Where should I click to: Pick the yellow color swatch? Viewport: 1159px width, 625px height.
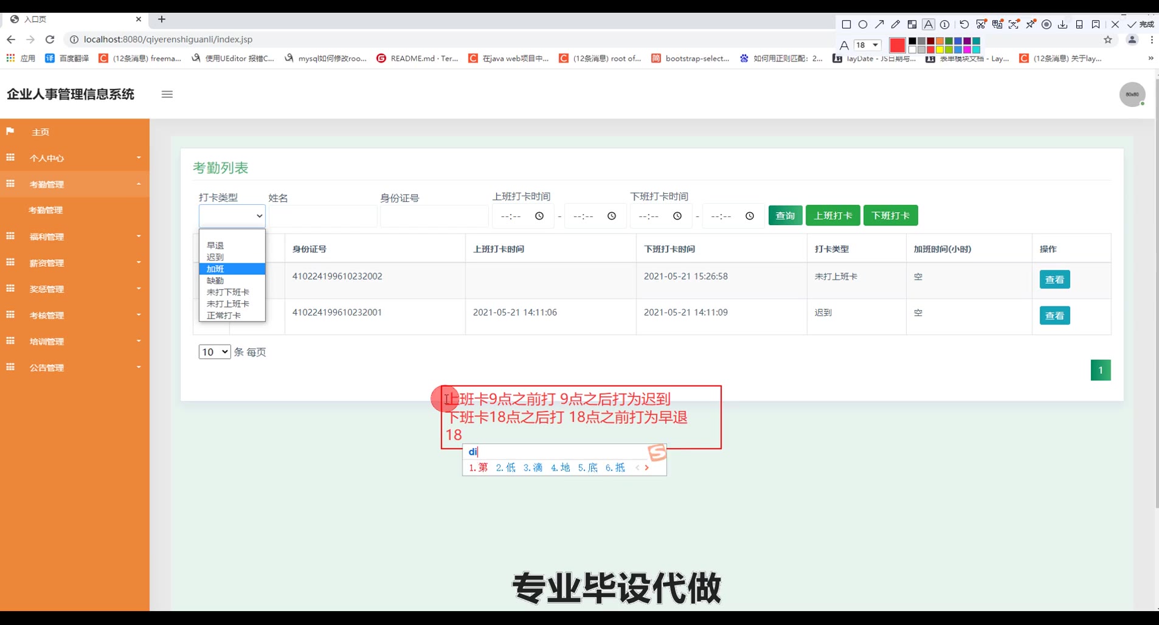click(x=939, y=50)
